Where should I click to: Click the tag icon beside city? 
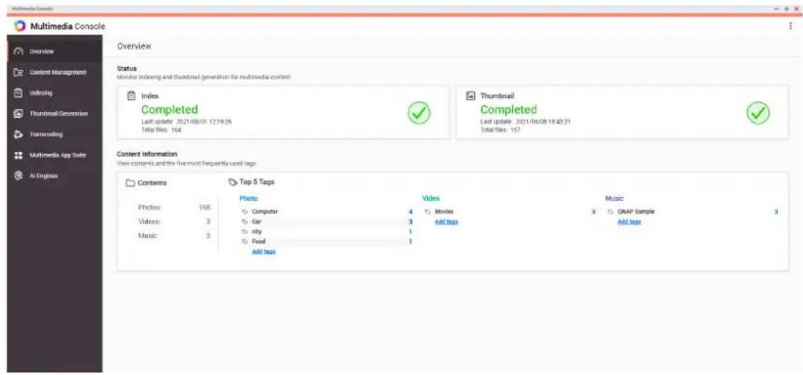(x=245, y=232)
